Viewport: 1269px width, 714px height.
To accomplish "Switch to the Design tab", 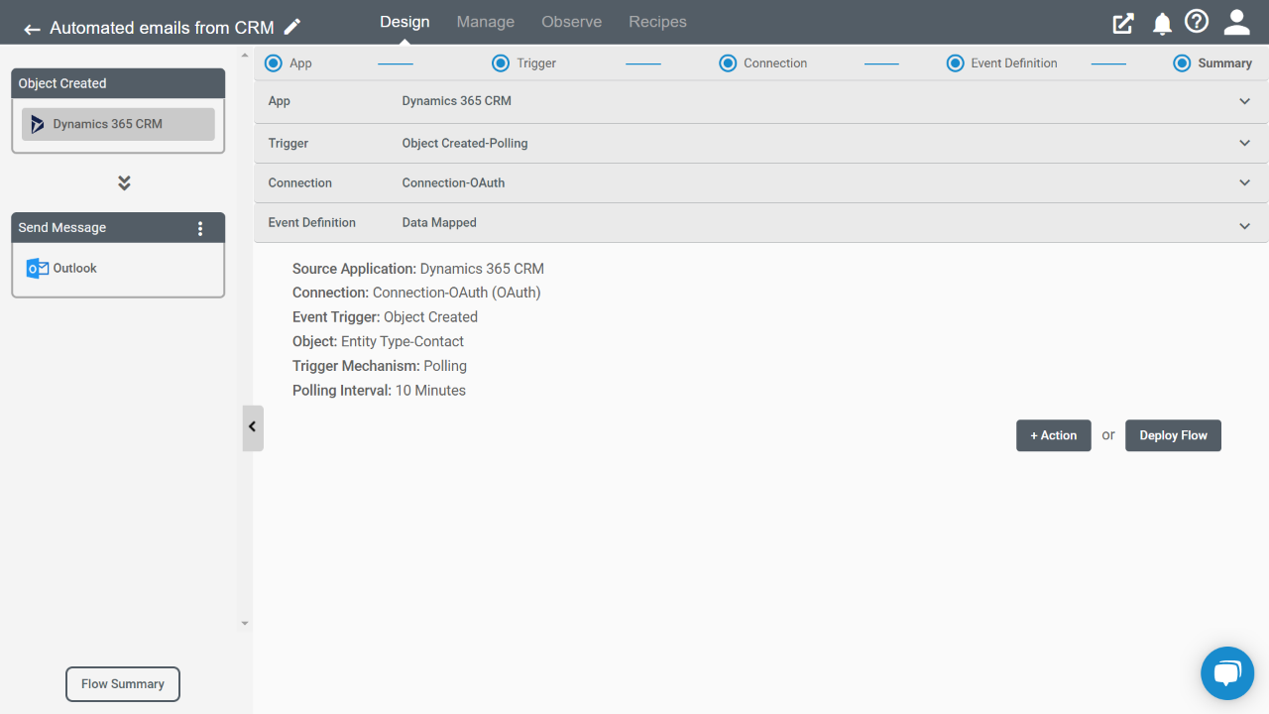I will coord(404,22).
